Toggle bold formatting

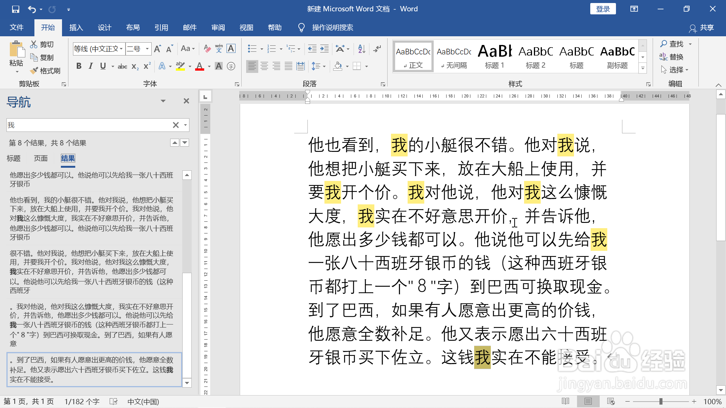[79, 66]
